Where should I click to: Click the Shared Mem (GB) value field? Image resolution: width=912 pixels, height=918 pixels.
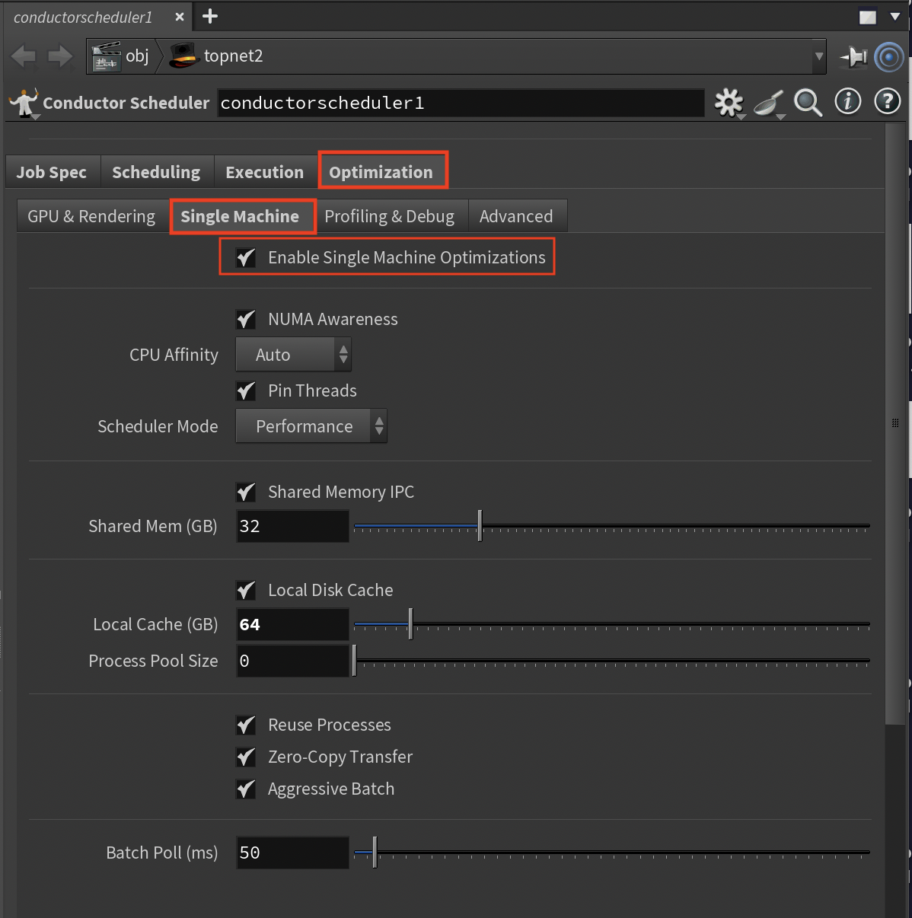[x=292, y=526]
